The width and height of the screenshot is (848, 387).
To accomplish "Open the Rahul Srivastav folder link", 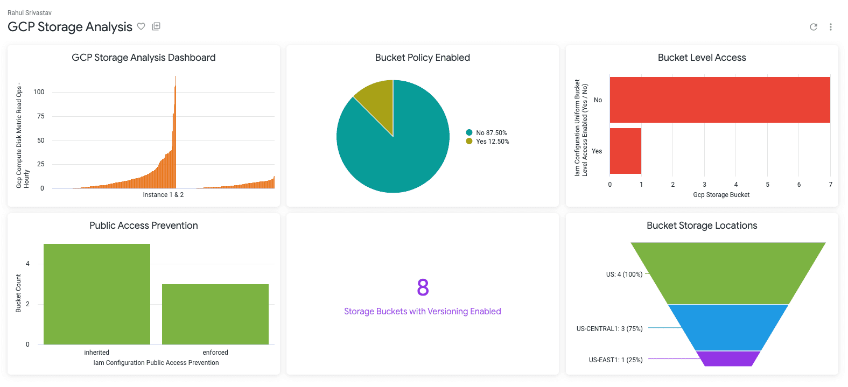I will (30, 13).
